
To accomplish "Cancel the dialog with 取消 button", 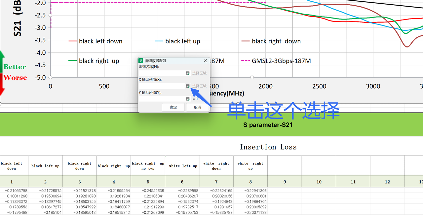I will point(197,107).
